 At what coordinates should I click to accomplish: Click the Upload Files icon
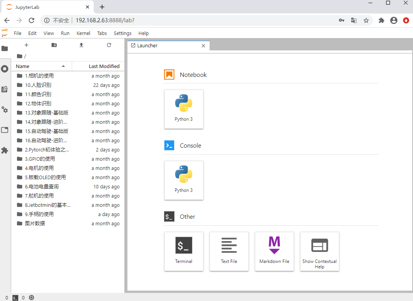tap(81, 45)
